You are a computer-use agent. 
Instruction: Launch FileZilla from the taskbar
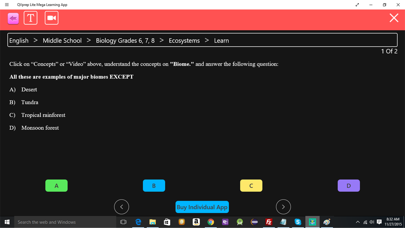pyautogui.click(x=269, y=222)
